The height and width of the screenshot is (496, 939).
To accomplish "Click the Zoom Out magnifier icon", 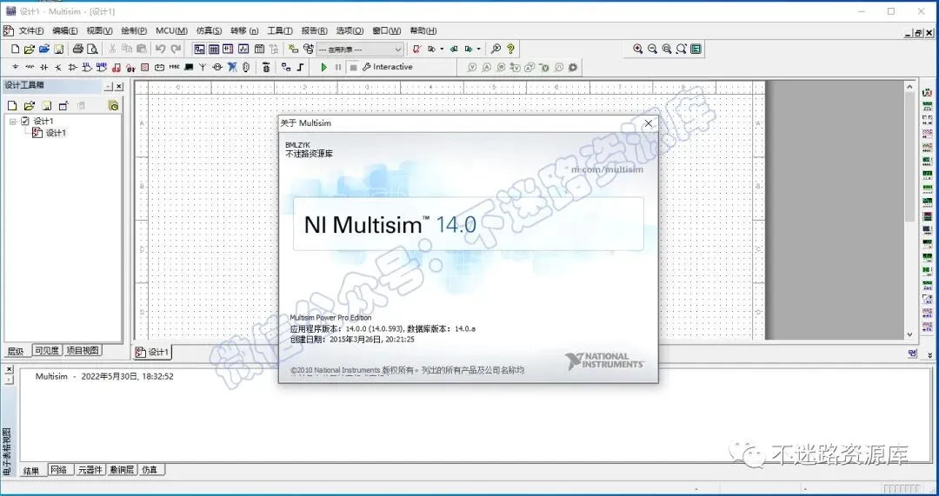I will [652, 49].
